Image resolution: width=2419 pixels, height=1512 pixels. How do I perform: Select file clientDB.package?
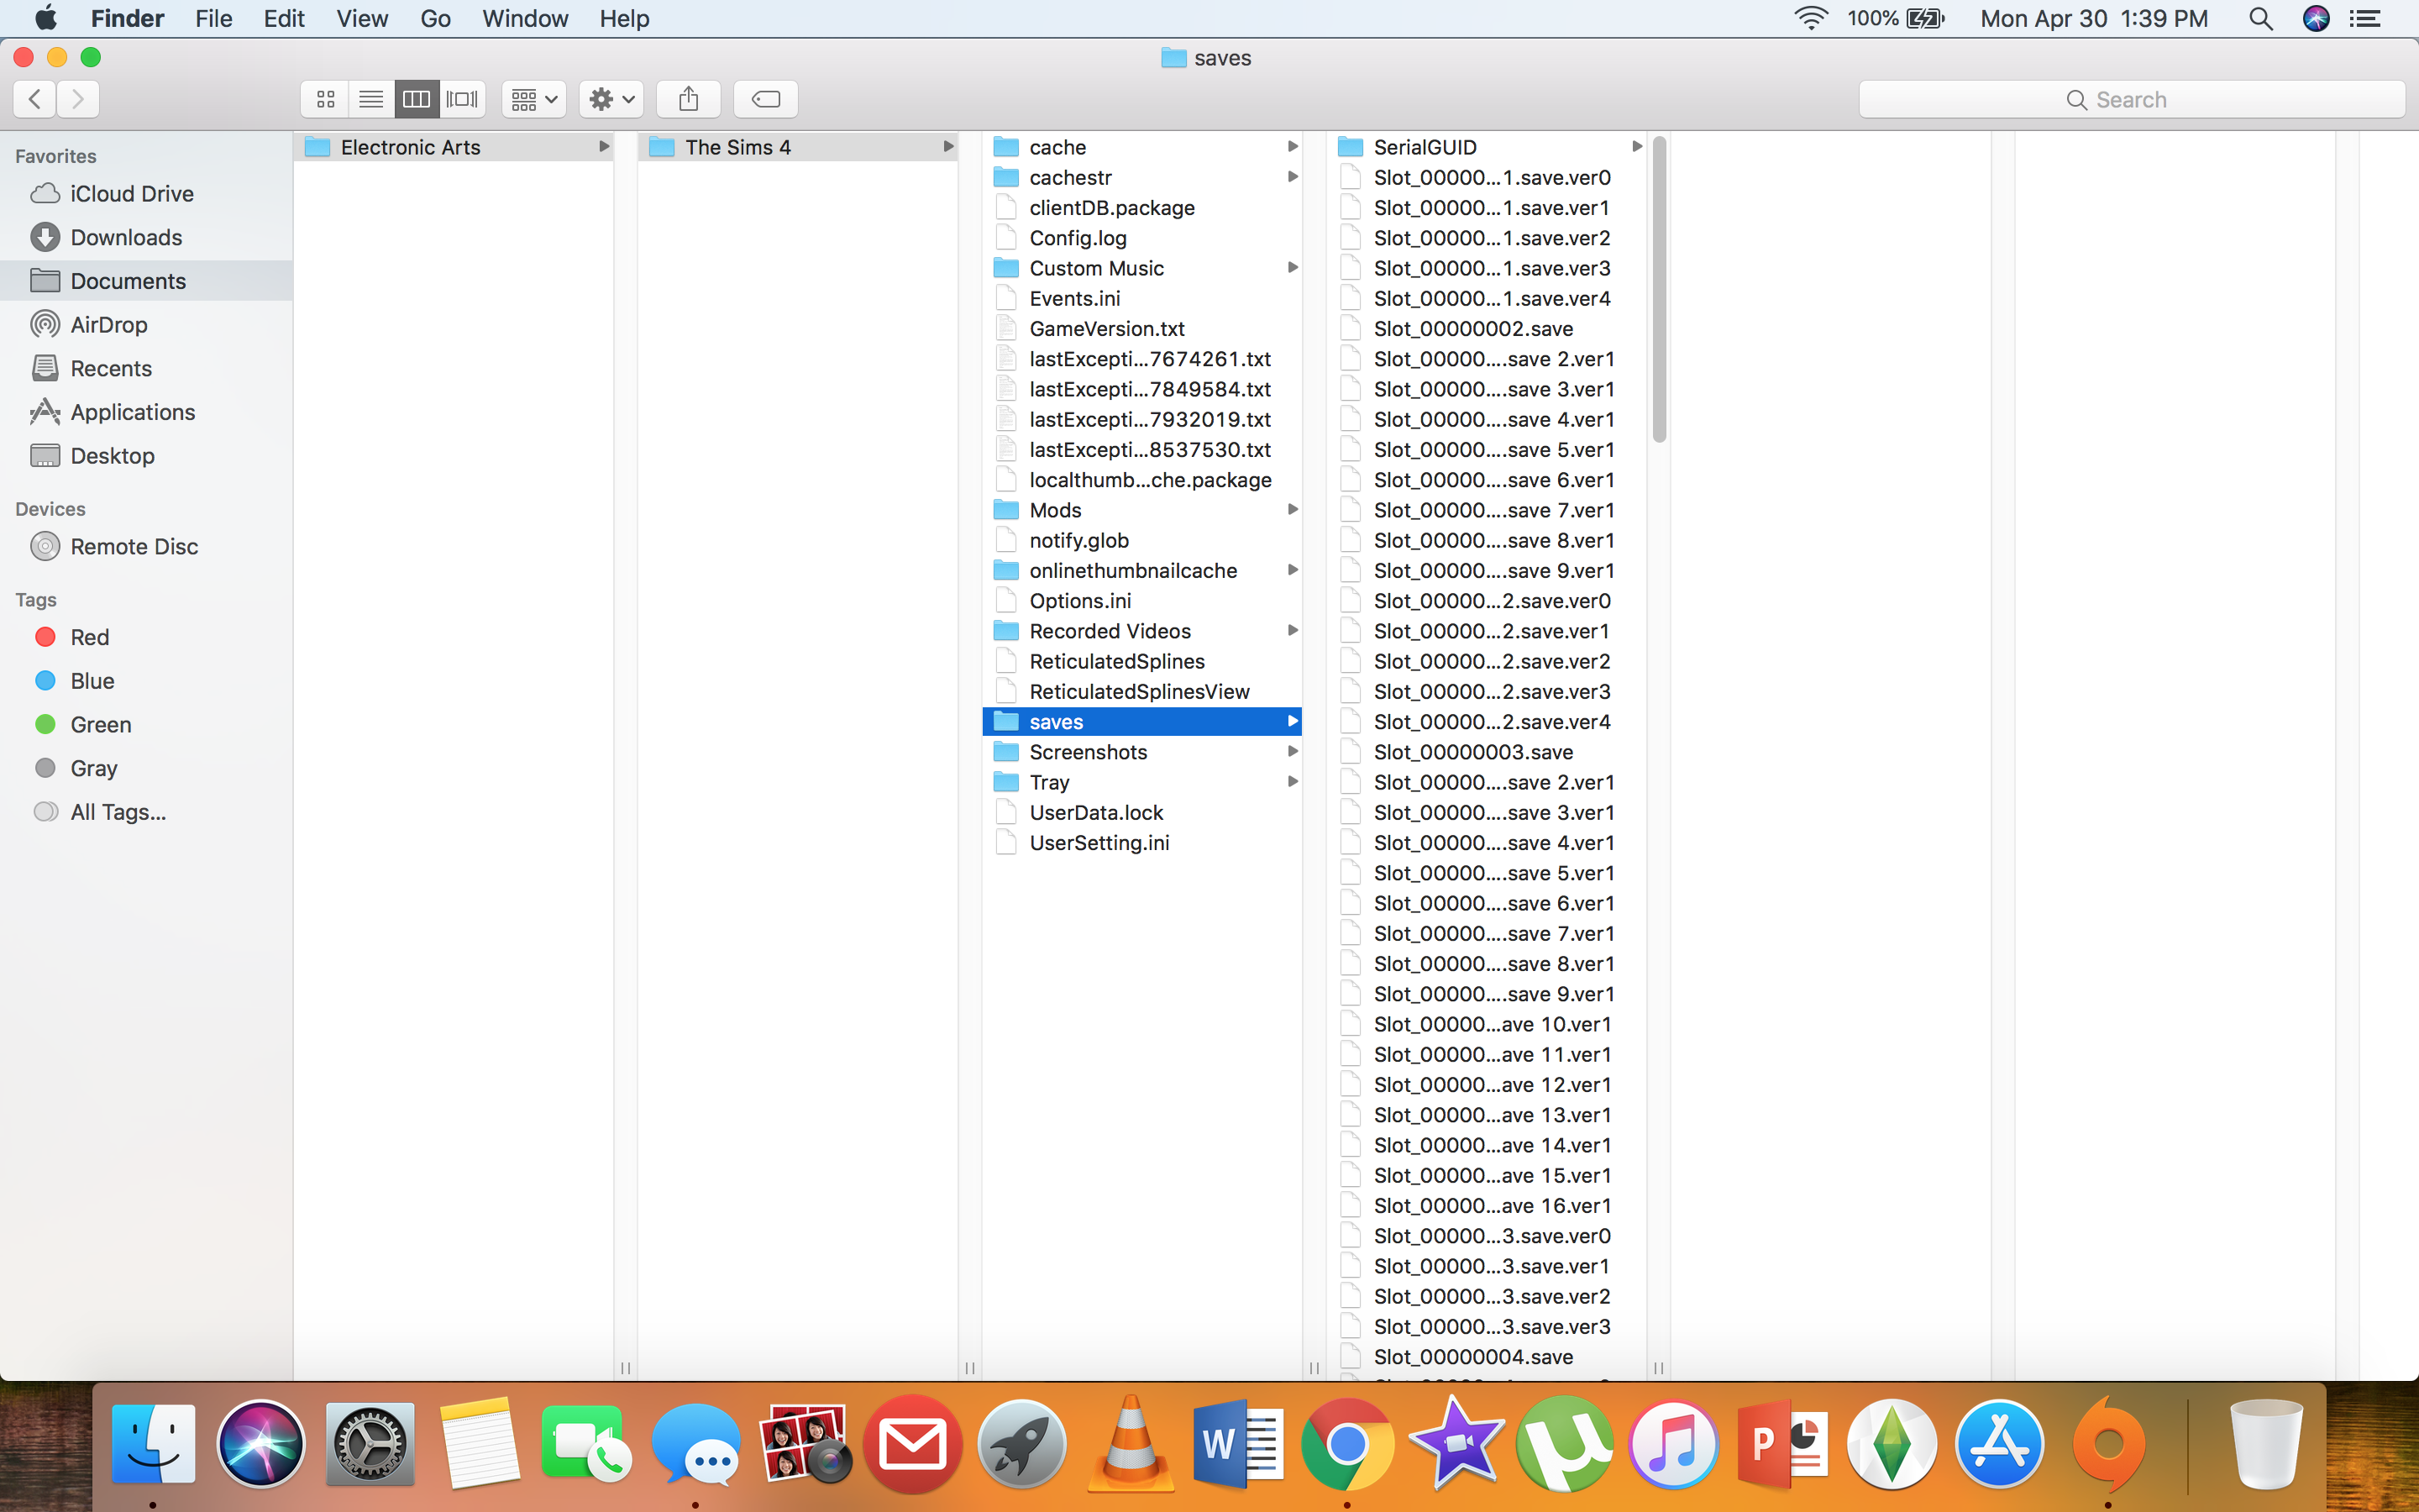[x=1141, y=208]
